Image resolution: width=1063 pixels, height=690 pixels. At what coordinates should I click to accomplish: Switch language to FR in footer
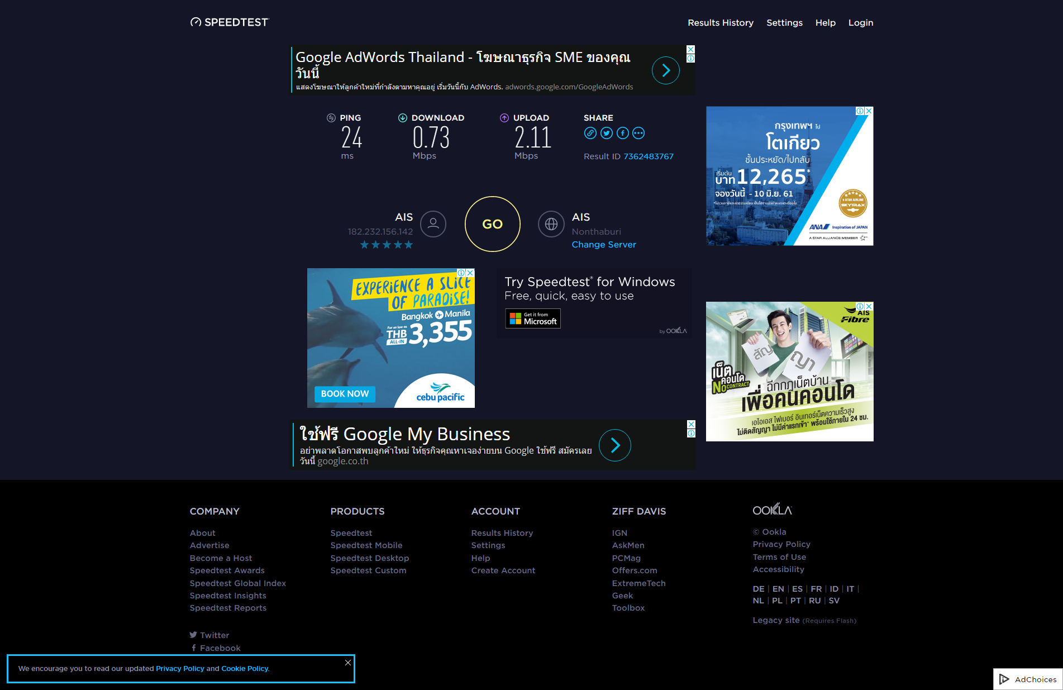coord(816,589)
